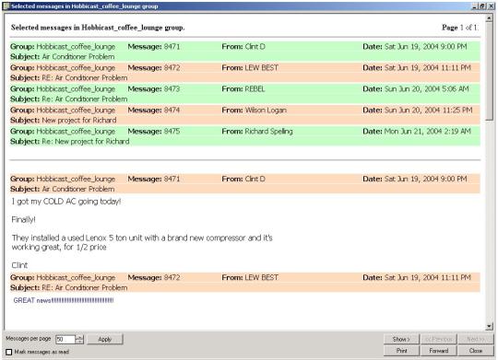Viewport: 498px width, 360px height.
Task: Click subject 'Re: New project for Richard'
Action: [86, 142]
